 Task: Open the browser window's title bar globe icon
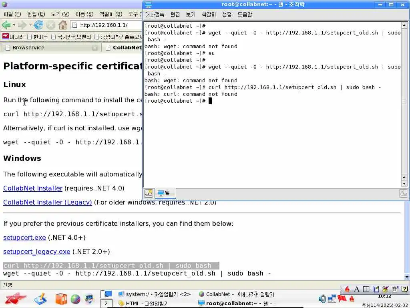4,4
